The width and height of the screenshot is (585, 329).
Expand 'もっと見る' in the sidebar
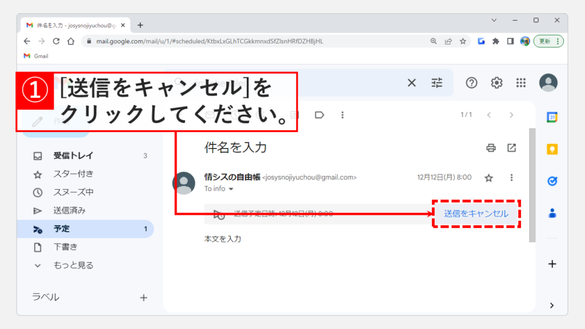[73, 265]
